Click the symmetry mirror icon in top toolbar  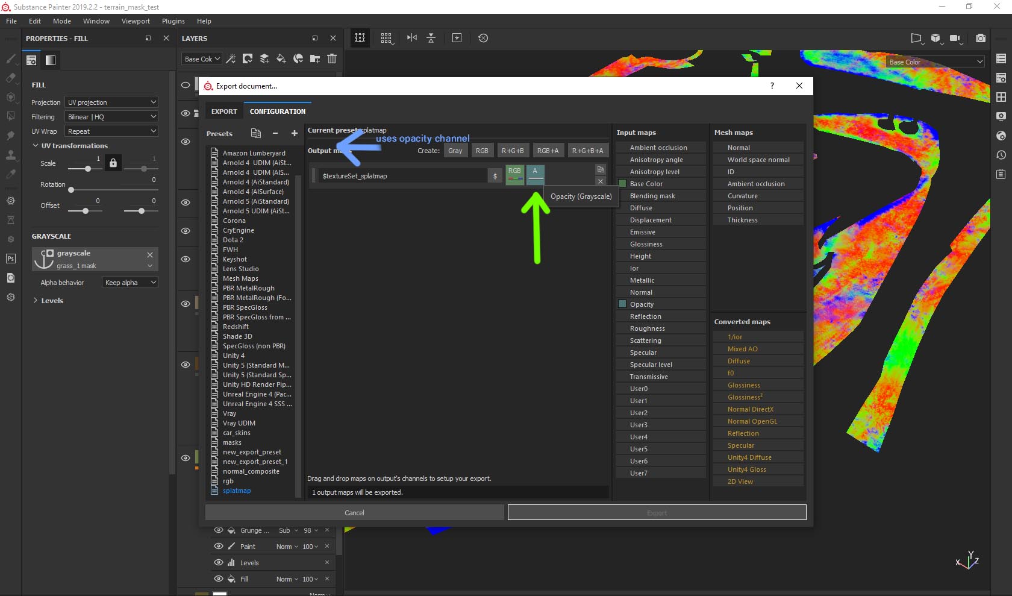pyautogui.click(x=412, y=38)
